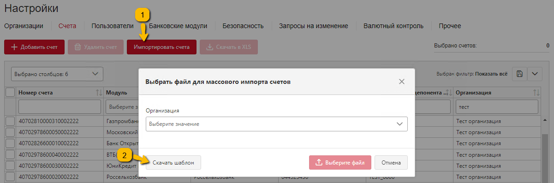Close the import accounts dialog
Image resolution: width=554 pixels, height=183 pixels.
coord(401,82)
